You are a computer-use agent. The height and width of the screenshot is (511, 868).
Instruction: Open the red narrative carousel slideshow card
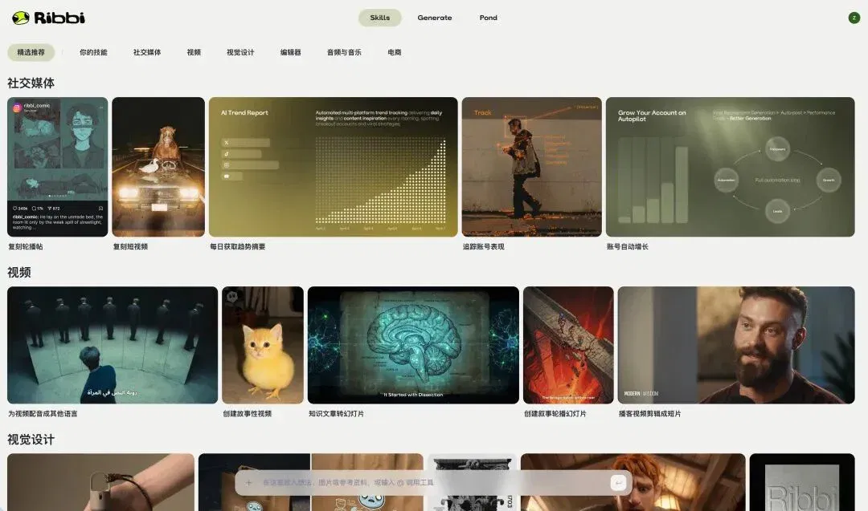(568, 345)
